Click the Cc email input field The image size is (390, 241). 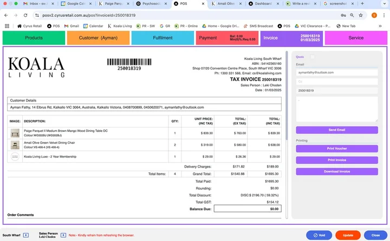coord(336,81)
